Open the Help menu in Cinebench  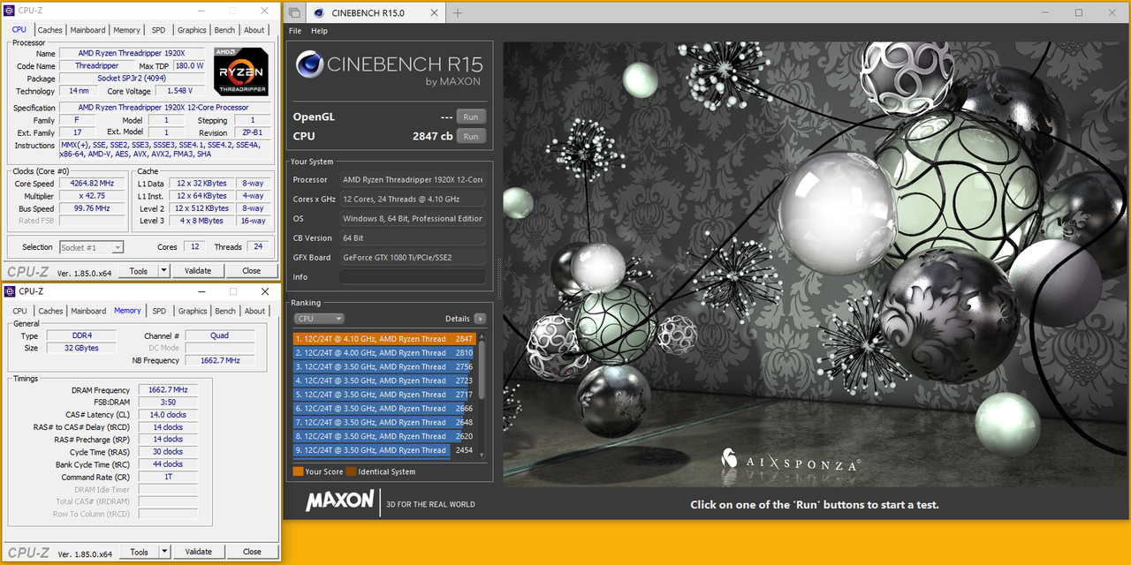click(x=320, y=31)
